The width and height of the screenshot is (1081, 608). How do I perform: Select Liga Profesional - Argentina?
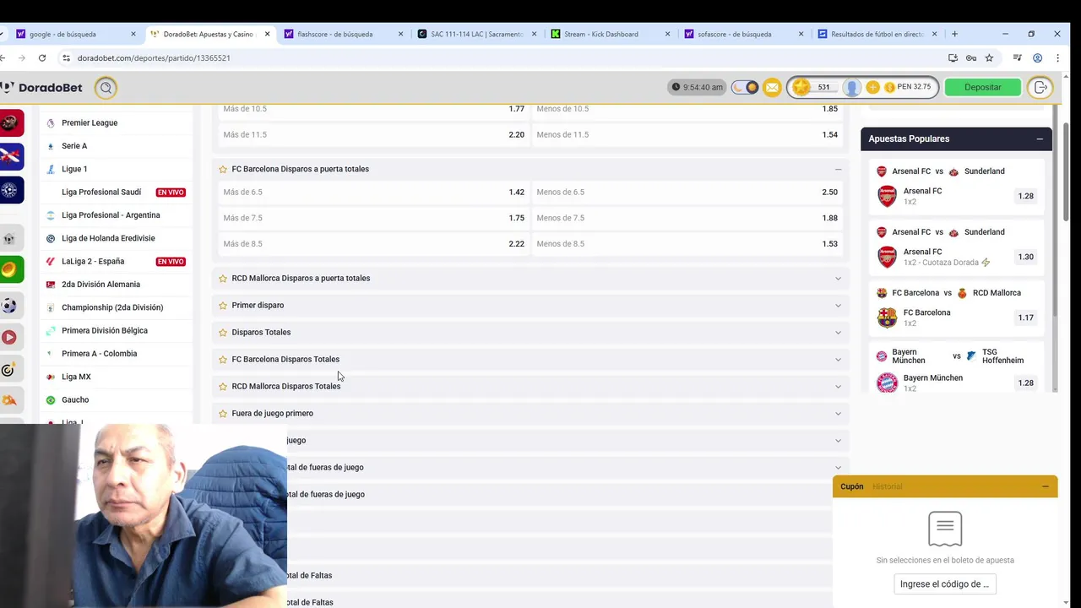point(111,214)
